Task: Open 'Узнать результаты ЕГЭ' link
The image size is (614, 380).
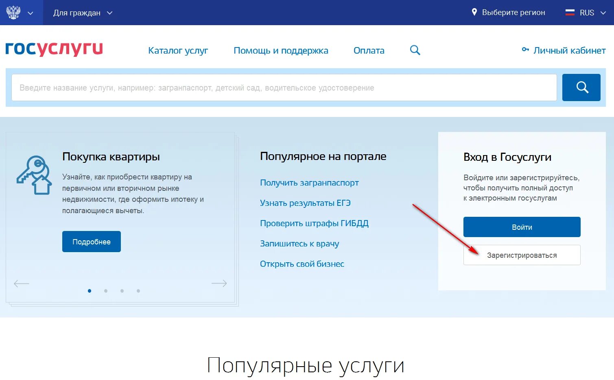Action: tap(305, 203)
